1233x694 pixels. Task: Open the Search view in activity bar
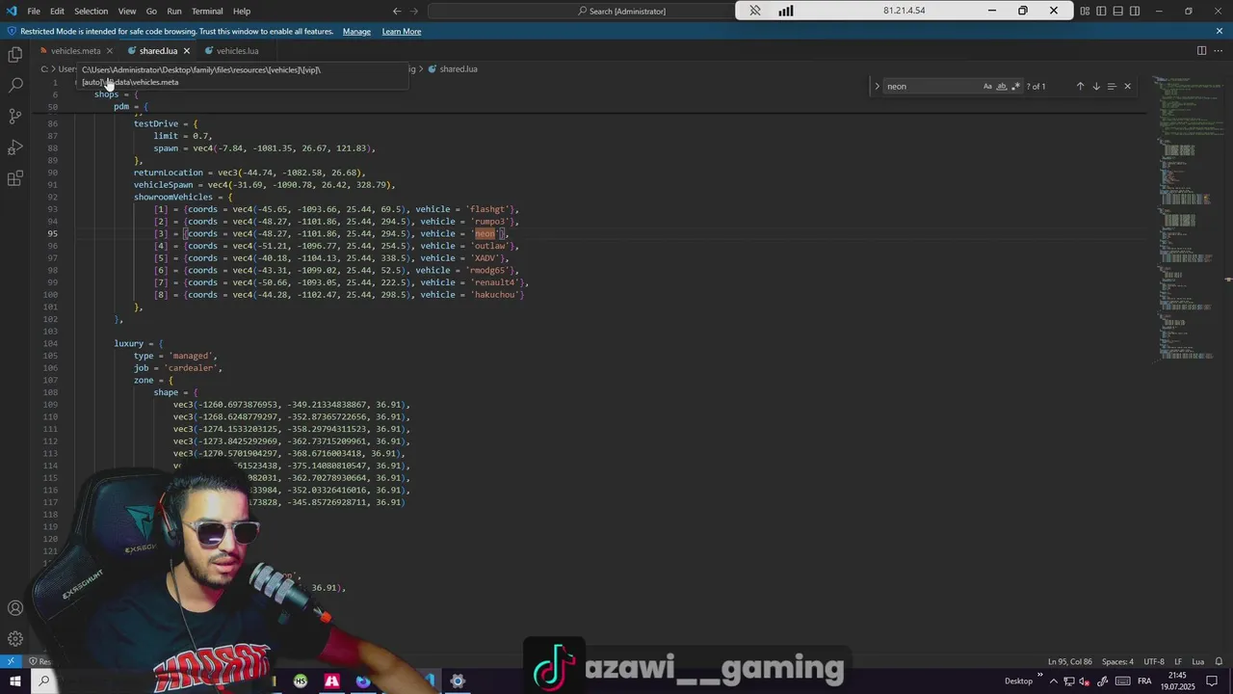pyautogui.click(x=15, y=86)
